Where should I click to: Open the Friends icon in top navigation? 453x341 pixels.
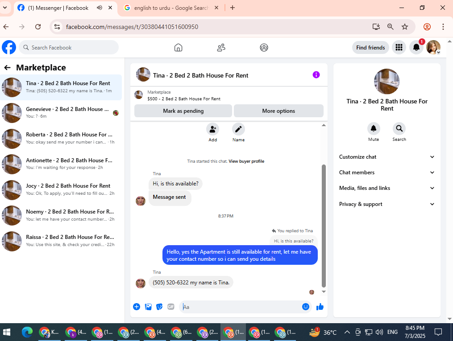tap(221, 48)
